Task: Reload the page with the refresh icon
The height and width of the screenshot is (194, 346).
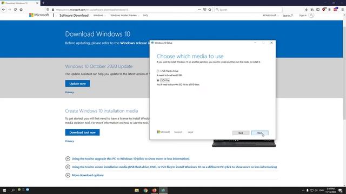Action: coord(15,10)
